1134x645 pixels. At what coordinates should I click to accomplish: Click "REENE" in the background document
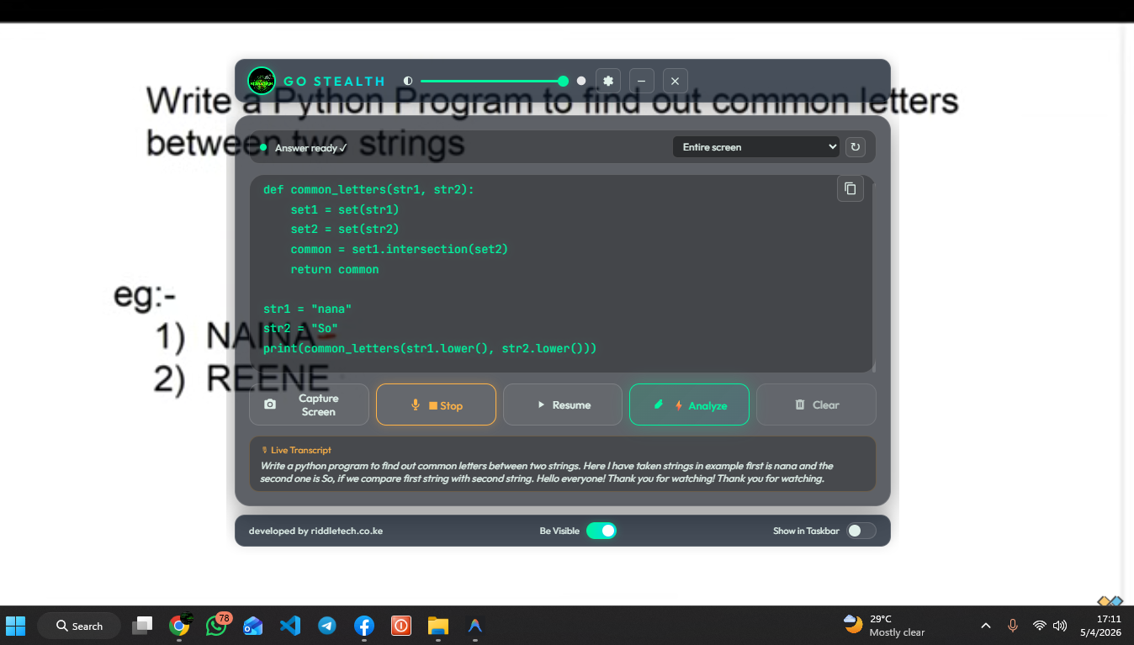(x=268, y=378)
